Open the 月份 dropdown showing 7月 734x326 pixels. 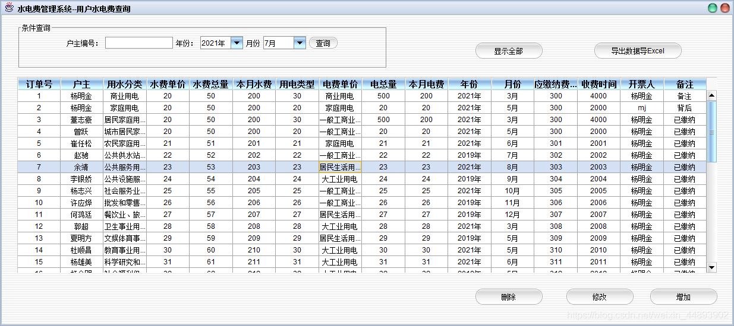[x=284, y=43]
